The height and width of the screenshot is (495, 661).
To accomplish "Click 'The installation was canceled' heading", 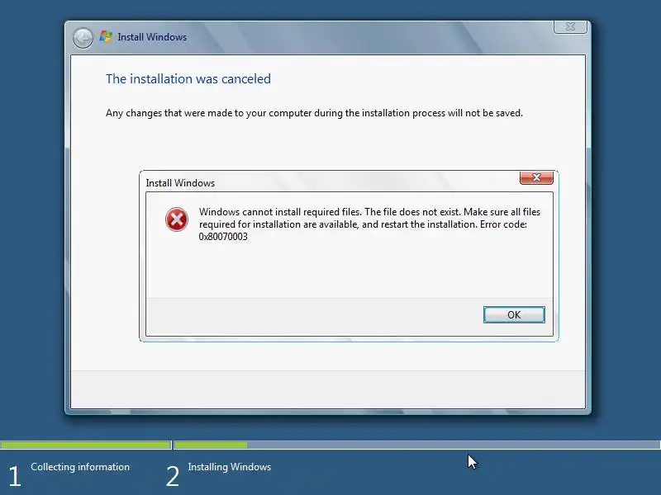I will (x=188, y=78).
